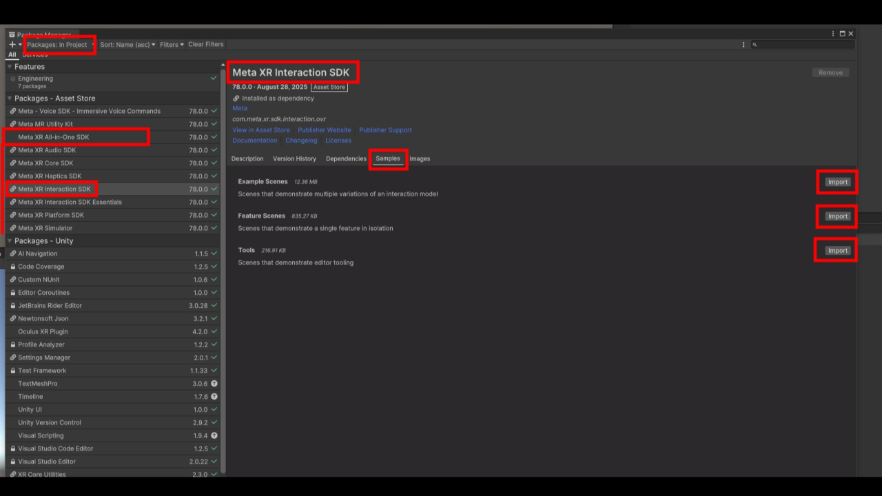
Task: Select Oculus XR Plugin package
Action: pos(113,331)
